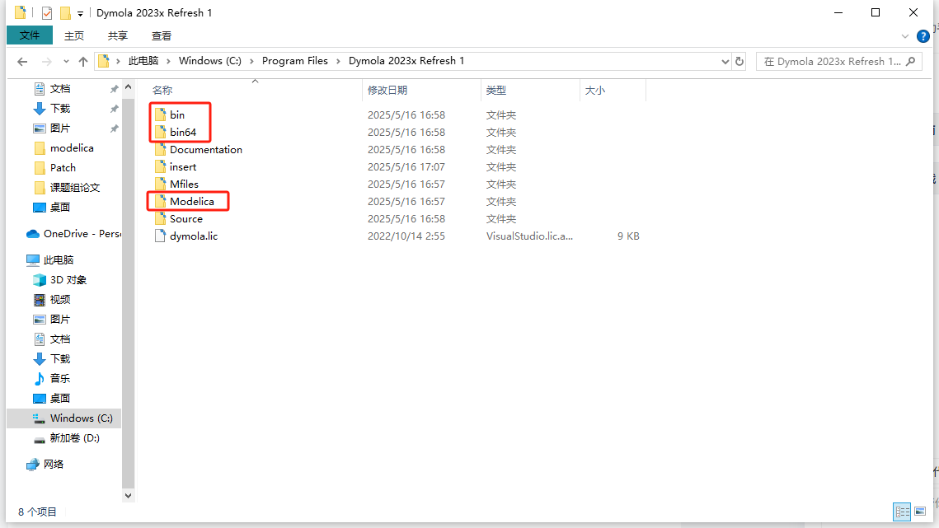
Task: Expand the address bar history dropdown
Action: 725,61
